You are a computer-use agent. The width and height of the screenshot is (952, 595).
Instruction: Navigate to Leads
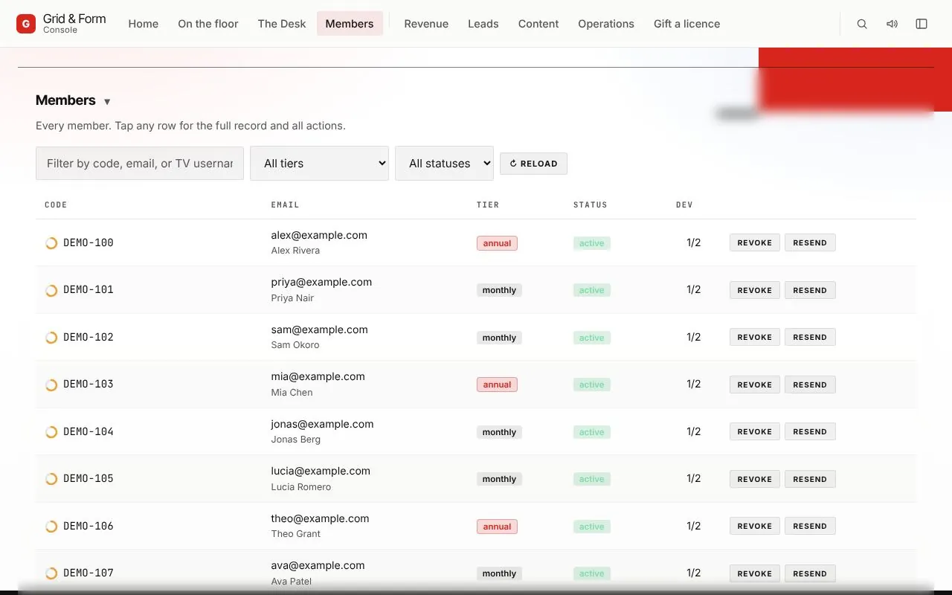pyautogui.click(x=483, y=24)
